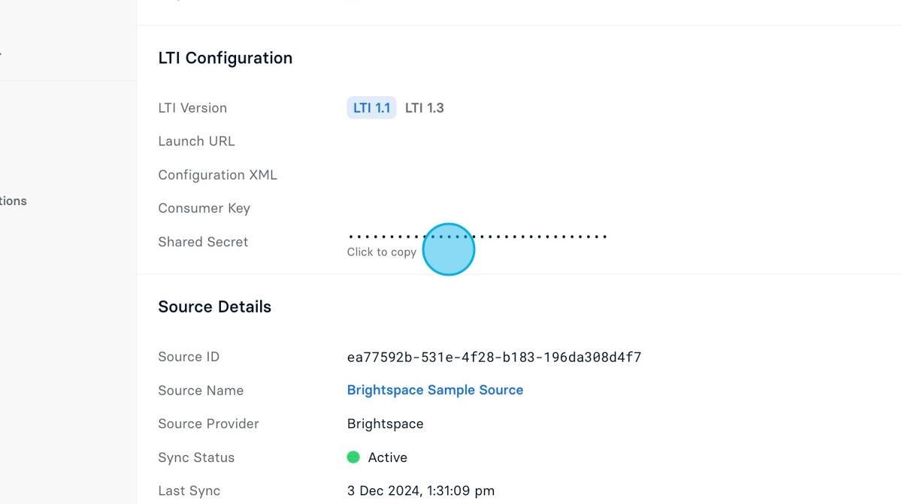Click to copy the Shared Secret
The width and height of the screenshot is (902, 504).
coord(381,252)
